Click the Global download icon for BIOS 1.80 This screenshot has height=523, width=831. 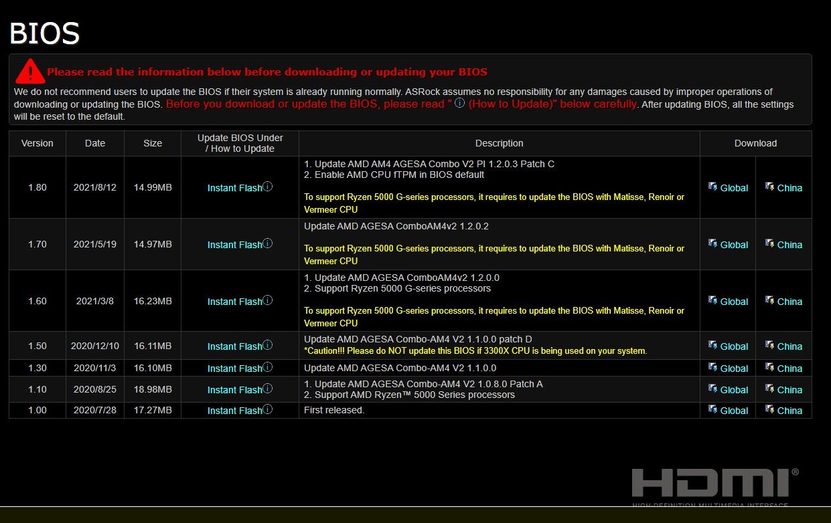point(712,187)
